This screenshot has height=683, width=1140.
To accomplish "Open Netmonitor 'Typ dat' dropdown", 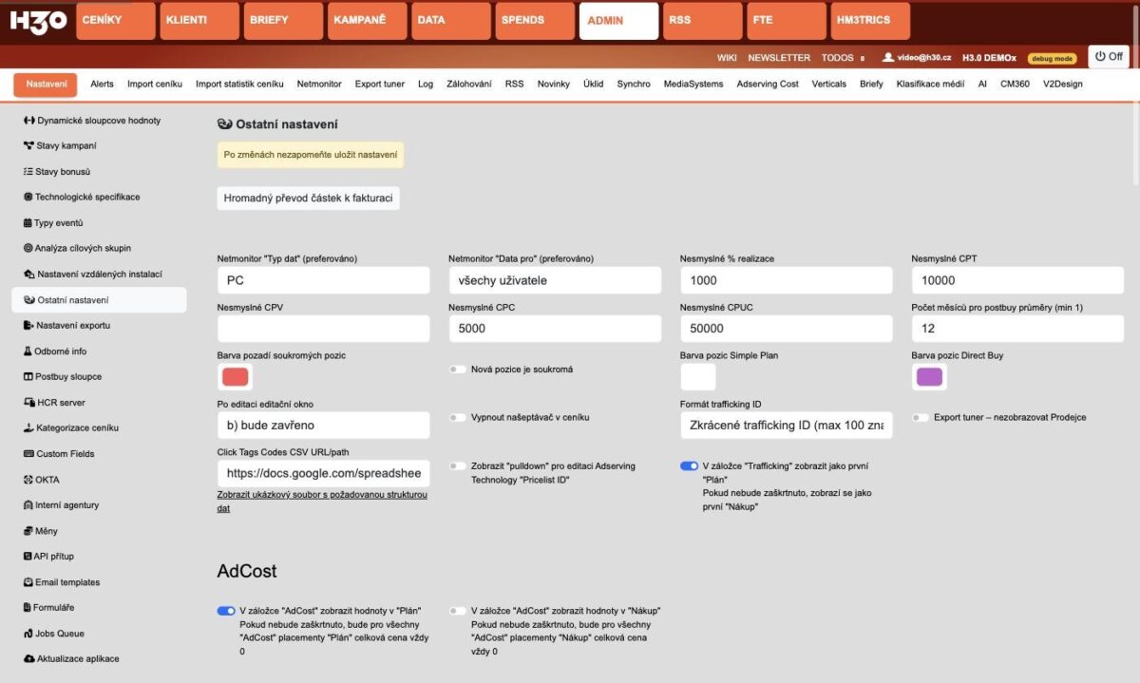I will (x=324, y=280).
